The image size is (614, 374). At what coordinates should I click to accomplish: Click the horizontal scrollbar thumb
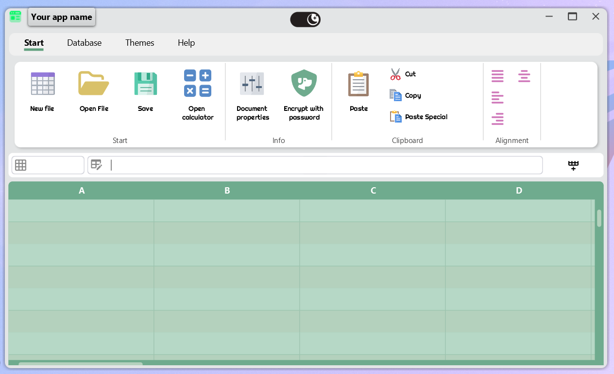pyautogui.click(x=81, y=363)
